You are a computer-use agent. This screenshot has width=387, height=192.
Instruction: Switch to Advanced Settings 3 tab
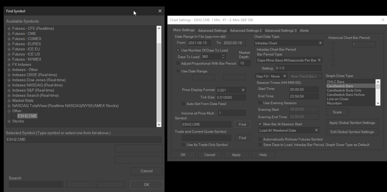click(x=281, y=31)
